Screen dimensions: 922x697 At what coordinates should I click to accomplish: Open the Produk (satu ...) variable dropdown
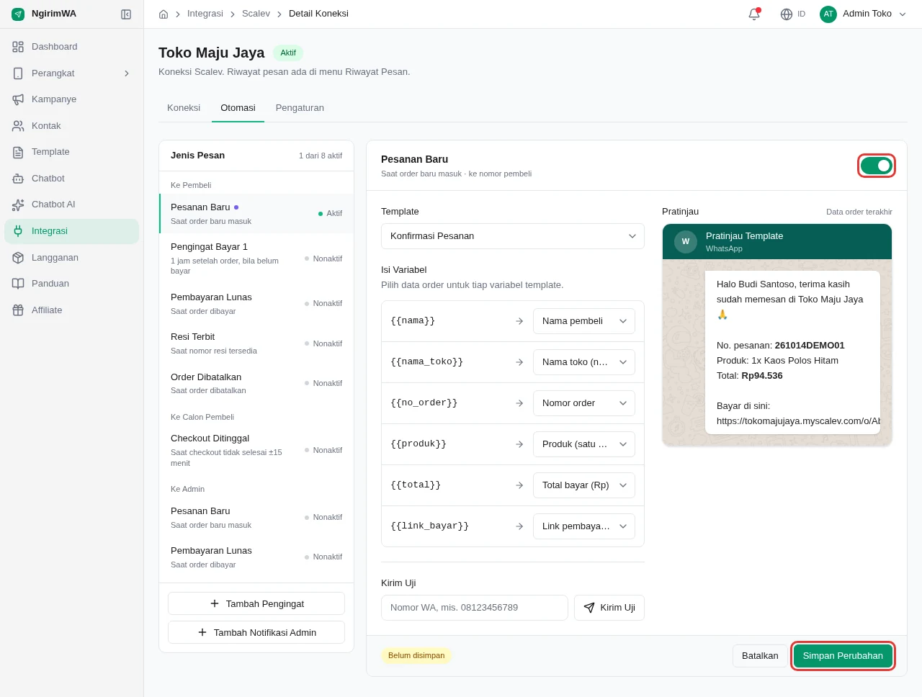584,444
